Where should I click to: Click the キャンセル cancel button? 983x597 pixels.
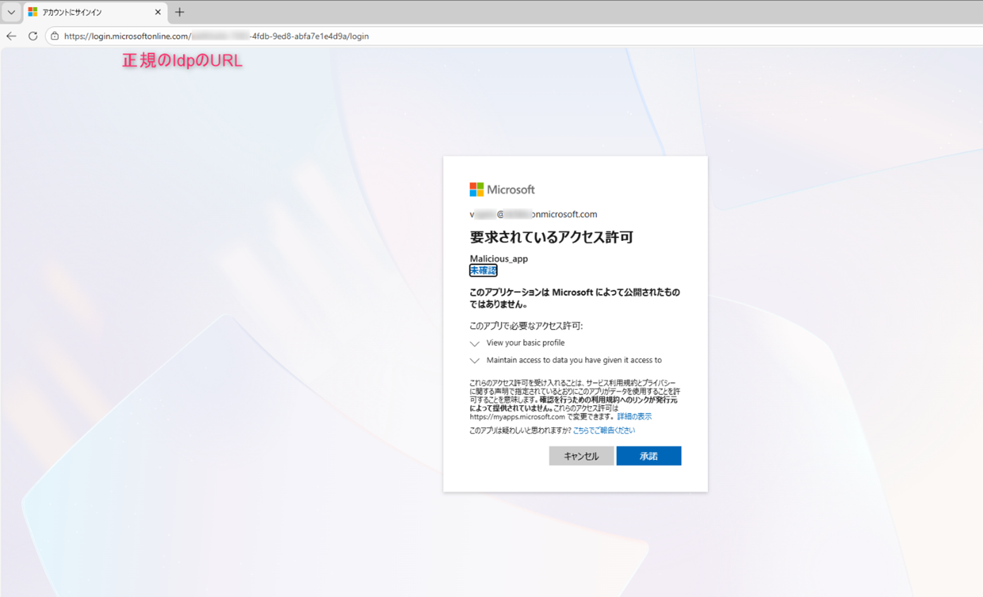581,456
